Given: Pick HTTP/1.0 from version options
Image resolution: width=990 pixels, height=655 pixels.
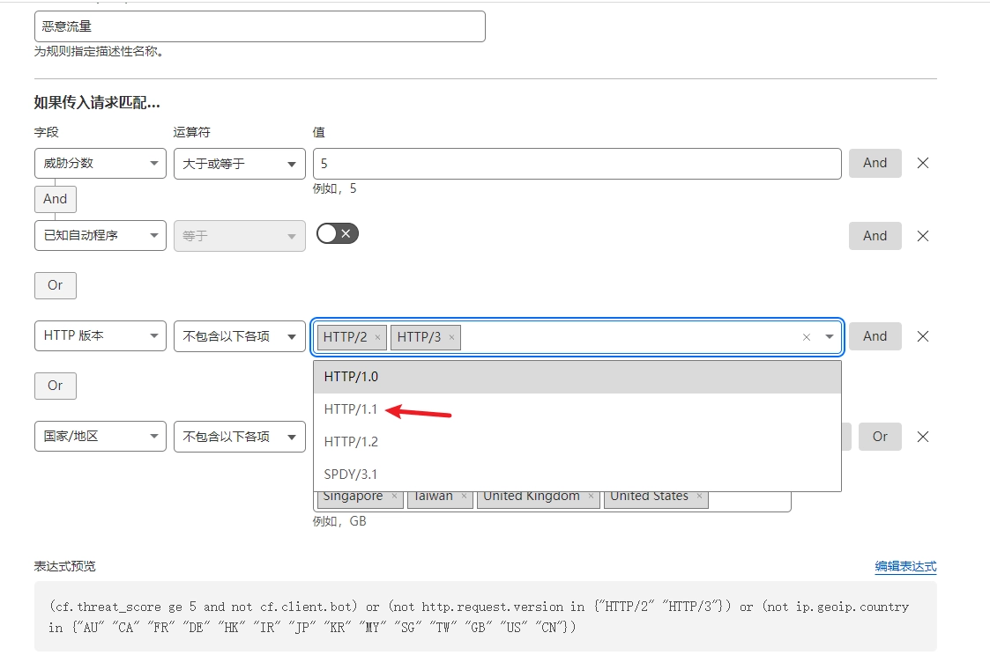Looking at the screenshot, I should [351, 377].
